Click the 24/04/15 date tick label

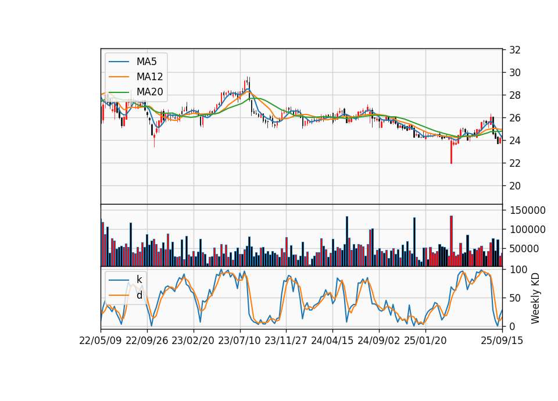pos(332,341)
